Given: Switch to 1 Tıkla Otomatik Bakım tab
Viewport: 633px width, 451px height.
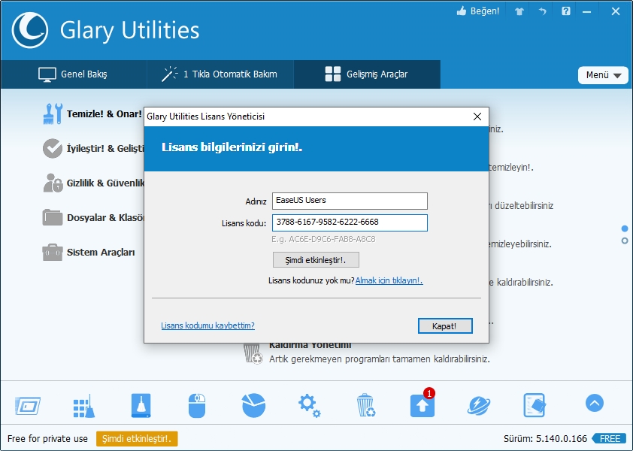Looking at the screenshot, I should click(x=218, y=74).
